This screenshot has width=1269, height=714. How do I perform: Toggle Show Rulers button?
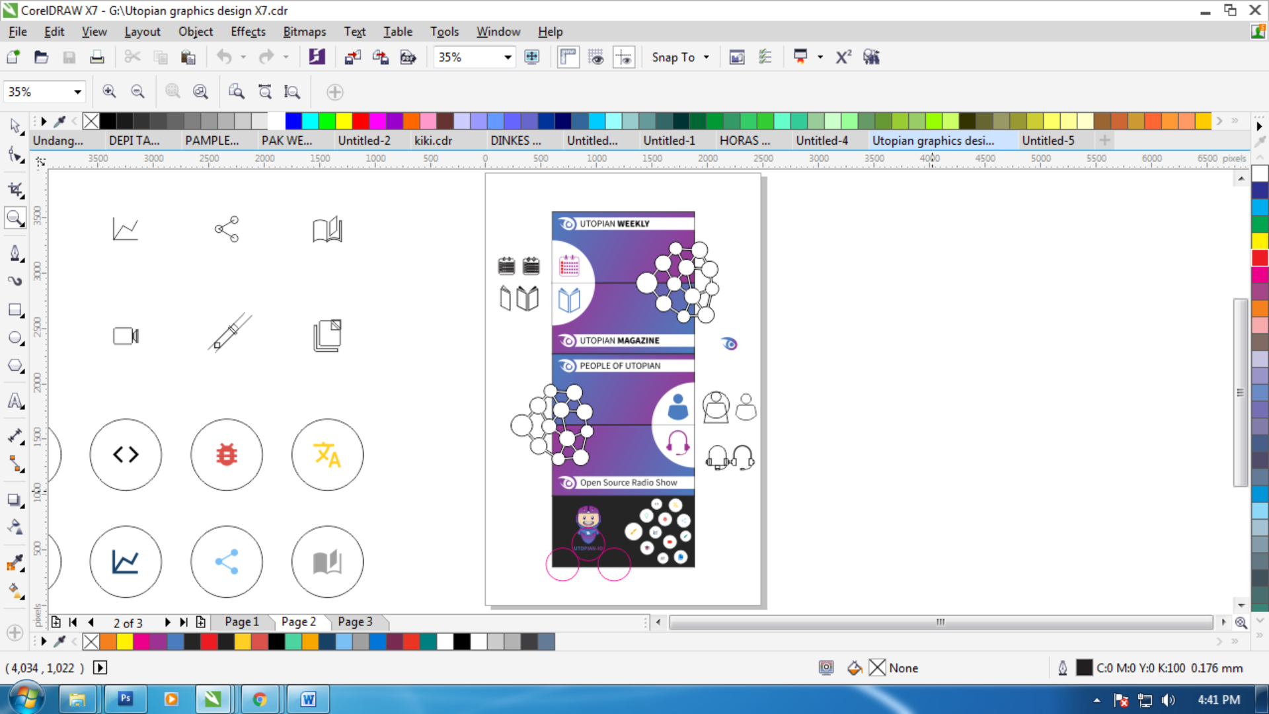568,57
